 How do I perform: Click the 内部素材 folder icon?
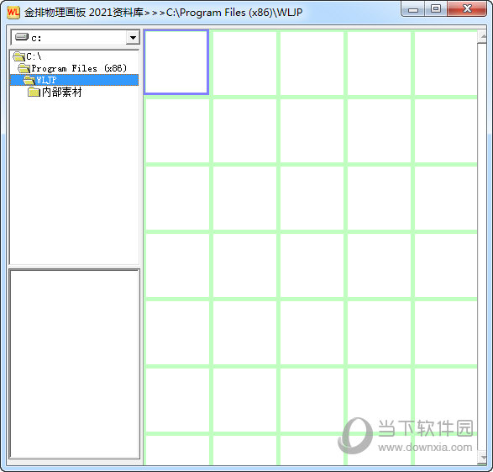click(x=34, y=93)
